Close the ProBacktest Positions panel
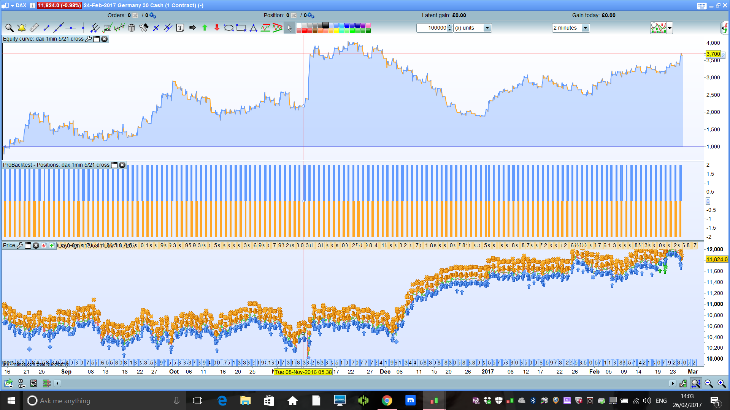 coord(122,165)
